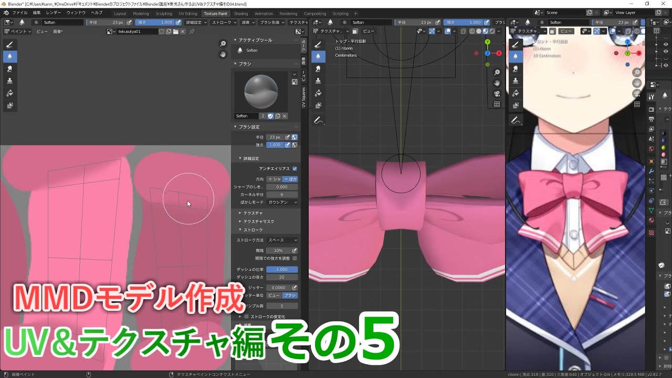This screenshot has width=672, height=378.
Task: Click green Y axis on top-view gizmo
Action: click(488, 41)
